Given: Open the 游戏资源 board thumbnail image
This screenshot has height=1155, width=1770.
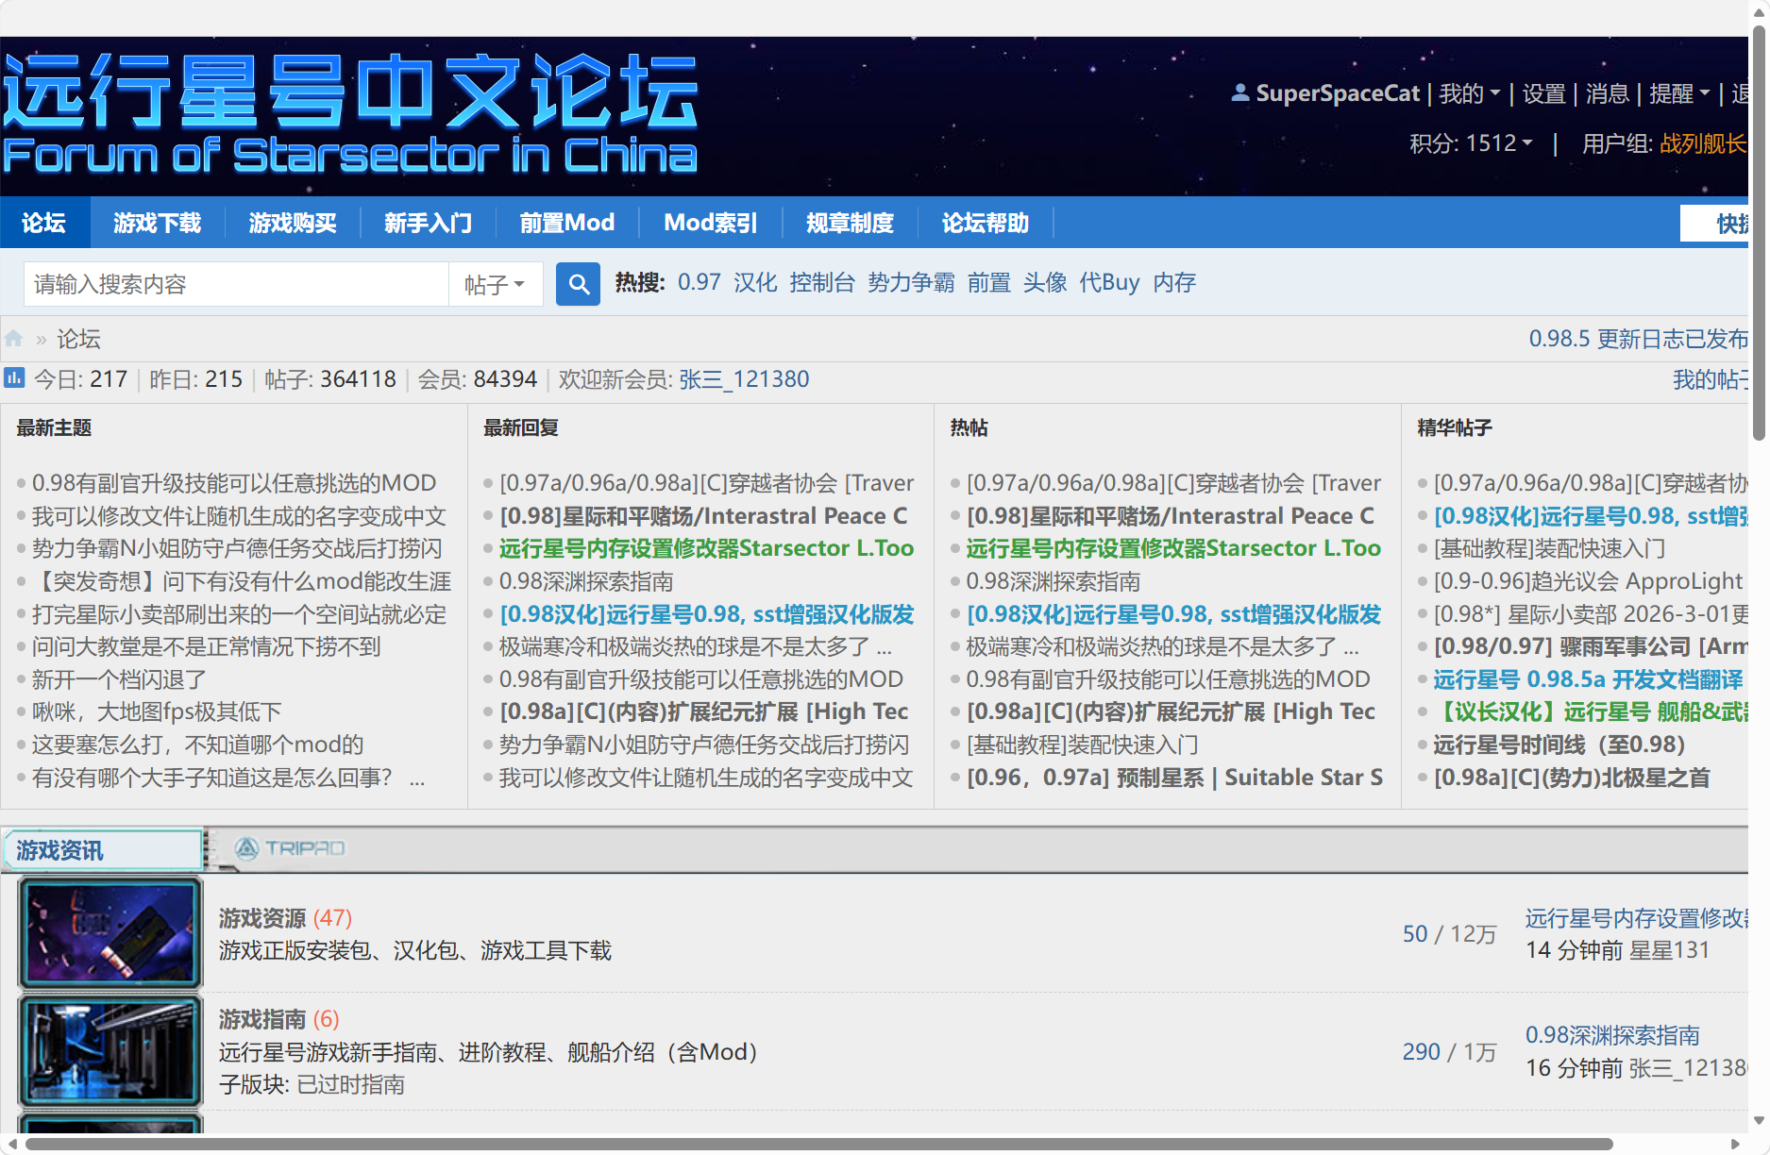Looking at the screenshot, I should (x=110, y=932).
